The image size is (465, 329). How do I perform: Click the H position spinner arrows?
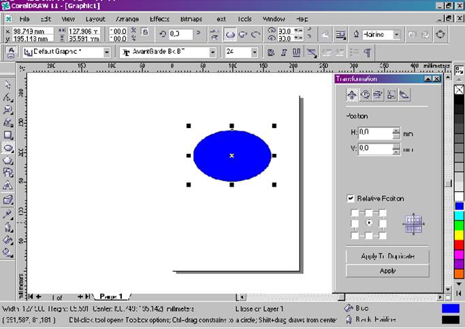coord(396,134)
